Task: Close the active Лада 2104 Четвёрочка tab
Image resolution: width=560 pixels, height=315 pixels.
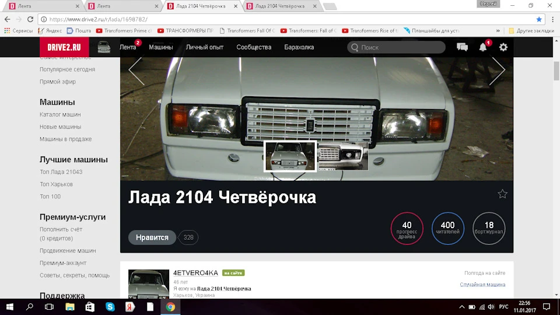Action: point(236,6)
